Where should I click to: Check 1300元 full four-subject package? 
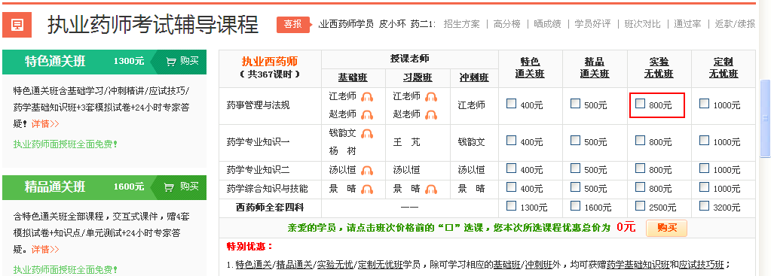[x=512, y=206]
